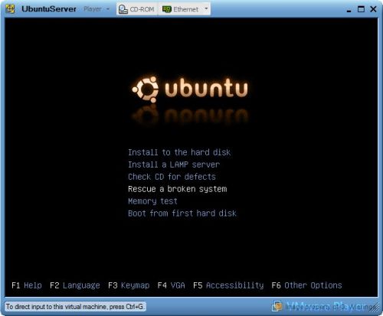Viewport: 383px width, 316px height.
Task: Minimize the UbuntuServer window
Action: (349, 10)
